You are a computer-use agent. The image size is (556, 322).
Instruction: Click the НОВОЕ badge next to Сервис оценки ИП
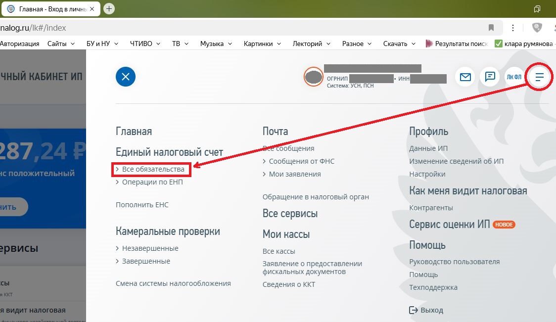tap(504, 225)
